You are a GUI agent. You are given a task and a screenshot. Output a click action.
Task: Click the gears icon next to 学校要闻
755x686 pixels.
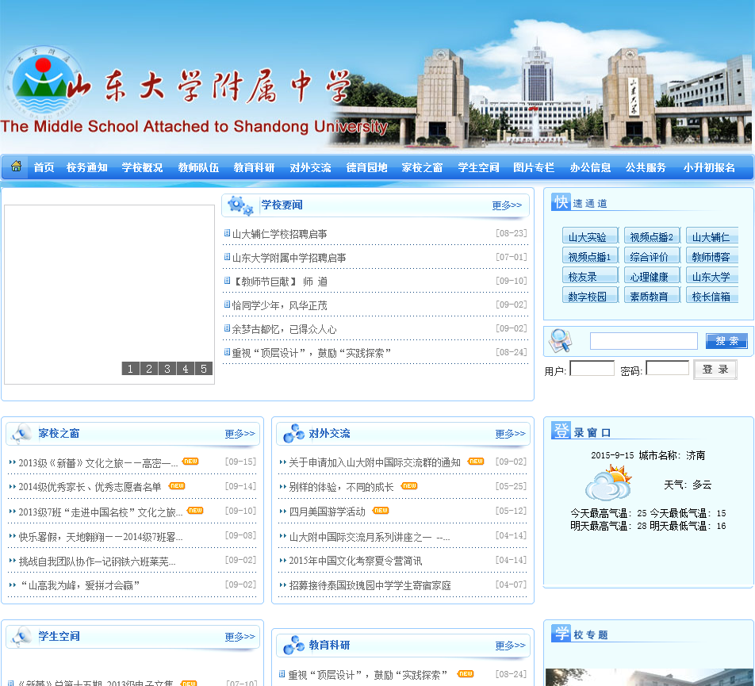pos(241,205)
